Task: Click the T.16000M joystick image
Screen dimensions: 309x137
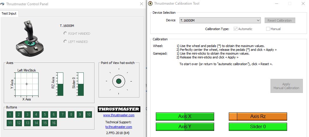Action: (x=30, y=39)
